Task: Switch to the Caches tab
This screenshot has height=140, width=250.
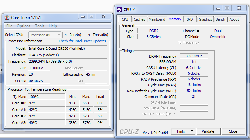Action: [x=139, y=19]
